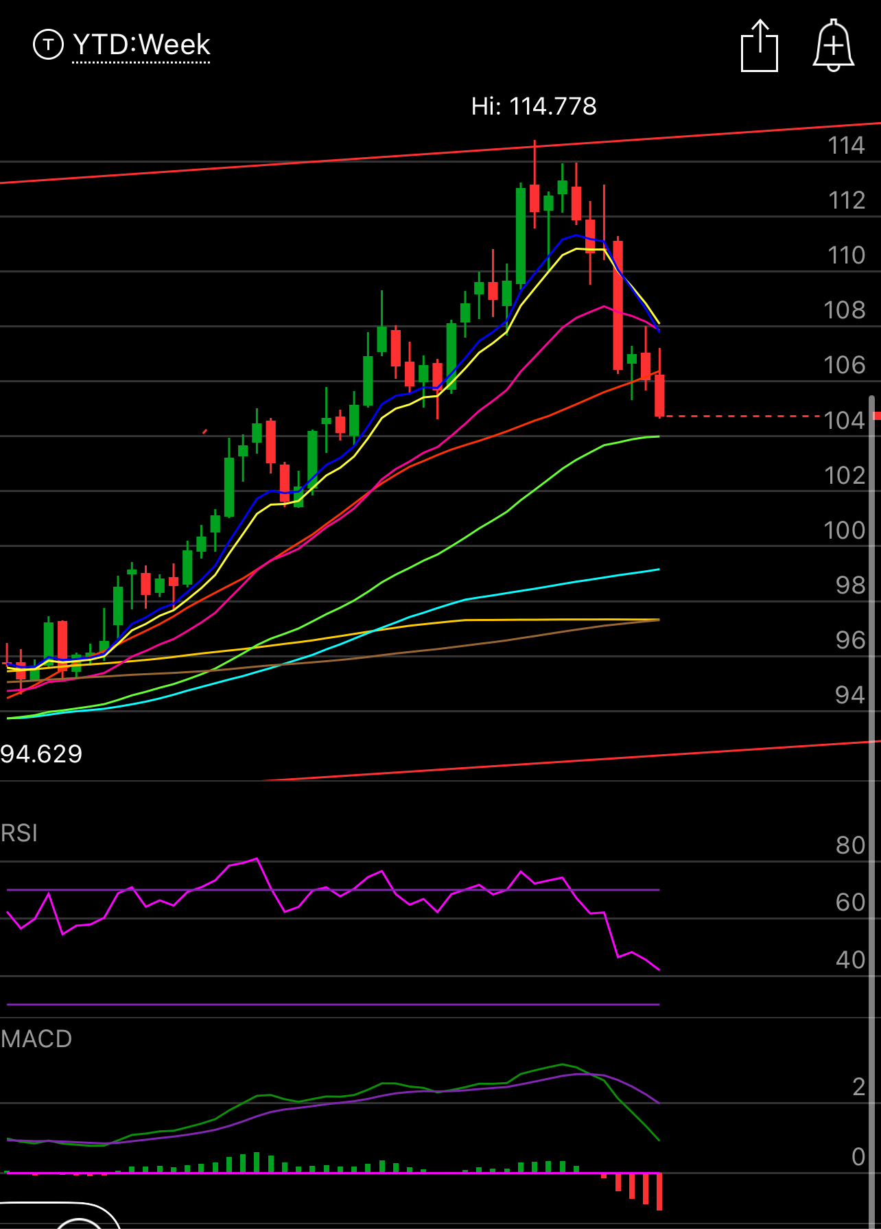Tap the Hi: 114.778 label
This screenshot has width=881, height=1229.
coord(534,106)
